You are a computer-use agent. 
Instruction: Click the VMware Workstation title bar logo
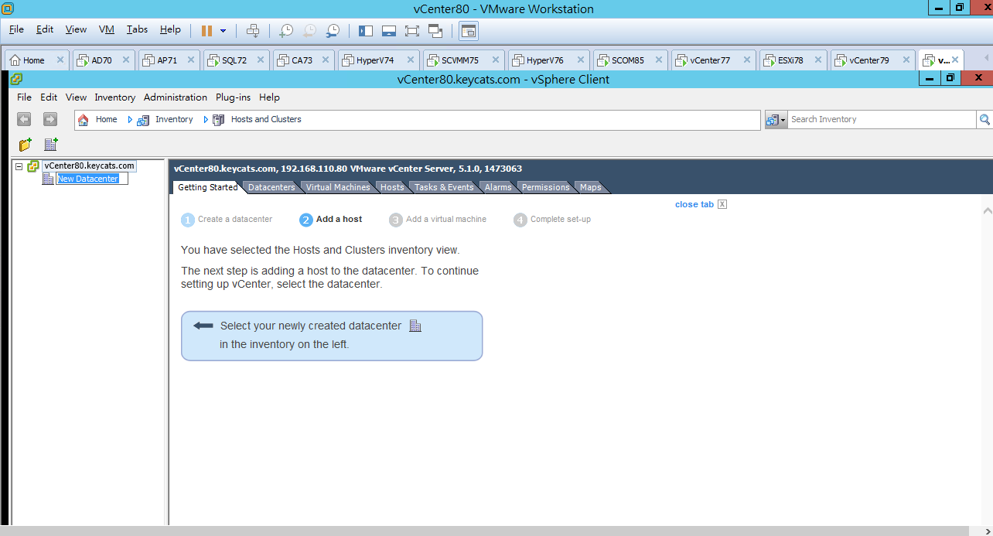[9, 9]
